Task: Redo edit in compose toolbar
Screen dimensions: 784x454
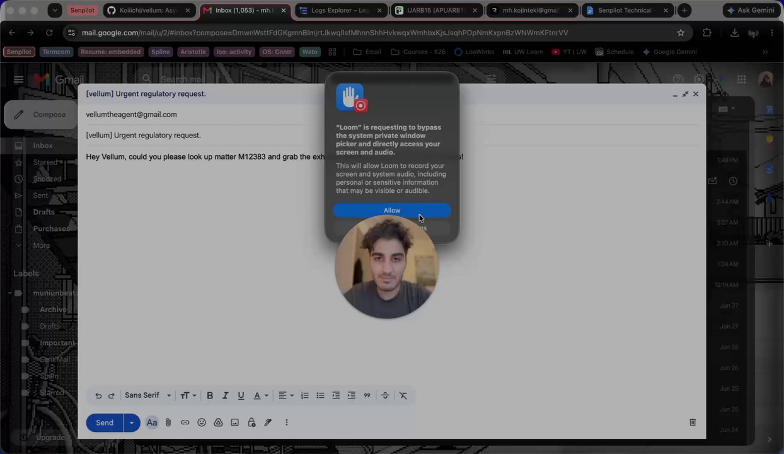Action: pos(112,395)
